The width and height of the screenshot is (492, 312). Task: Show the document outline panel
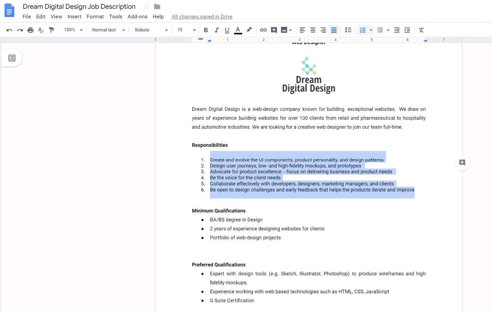(12, 58)
